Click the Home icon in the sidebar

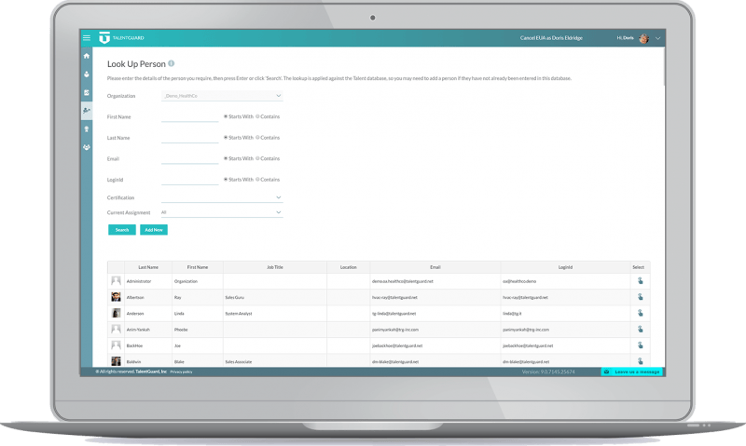[x=87, y=57]
